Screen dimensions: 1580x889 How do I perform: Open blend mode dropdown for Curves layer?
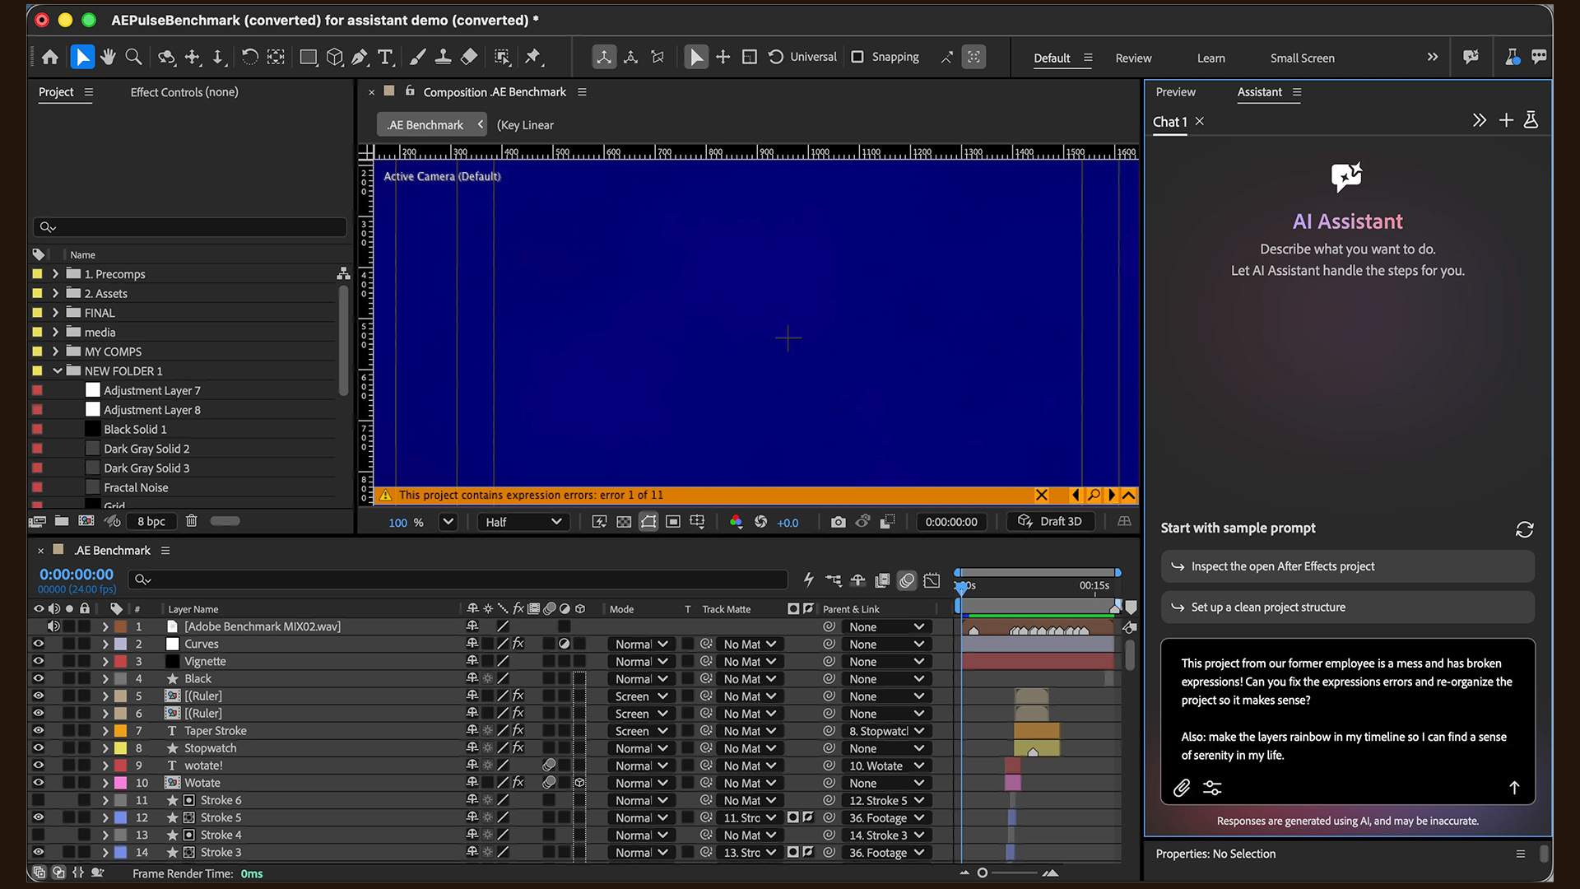(641, 644)
